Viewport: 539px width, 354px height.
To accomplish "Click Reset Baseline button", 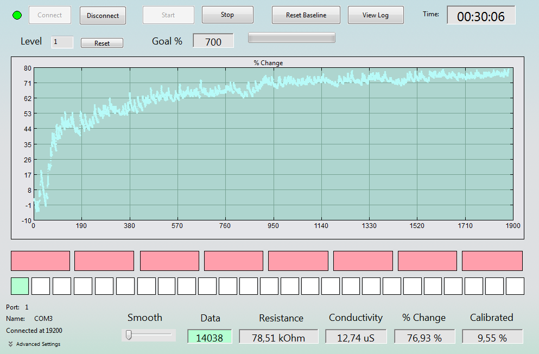I will tap(306, 15).
